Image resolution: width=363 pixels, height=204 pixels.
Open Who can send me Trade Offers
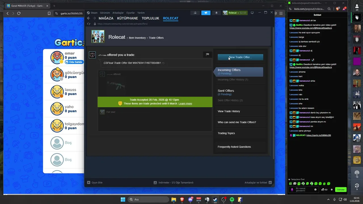point(237,122)
